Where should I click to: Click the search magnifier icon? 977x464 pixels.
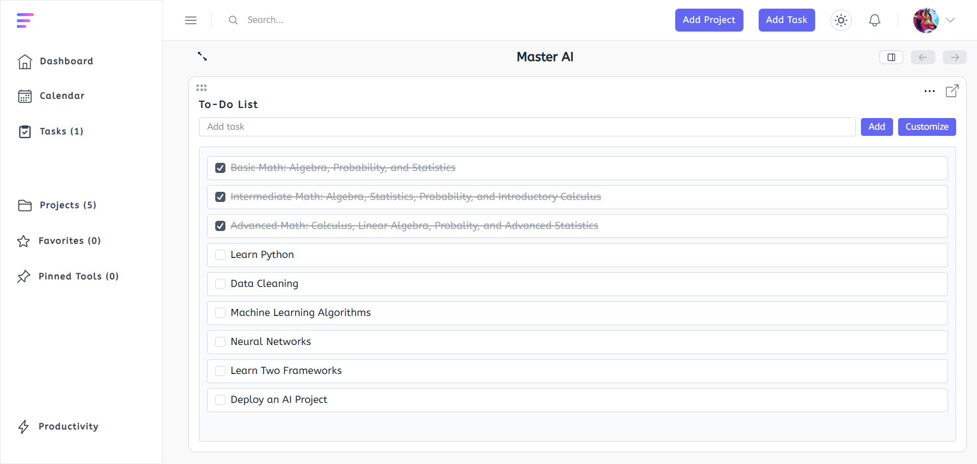(234, 20)
